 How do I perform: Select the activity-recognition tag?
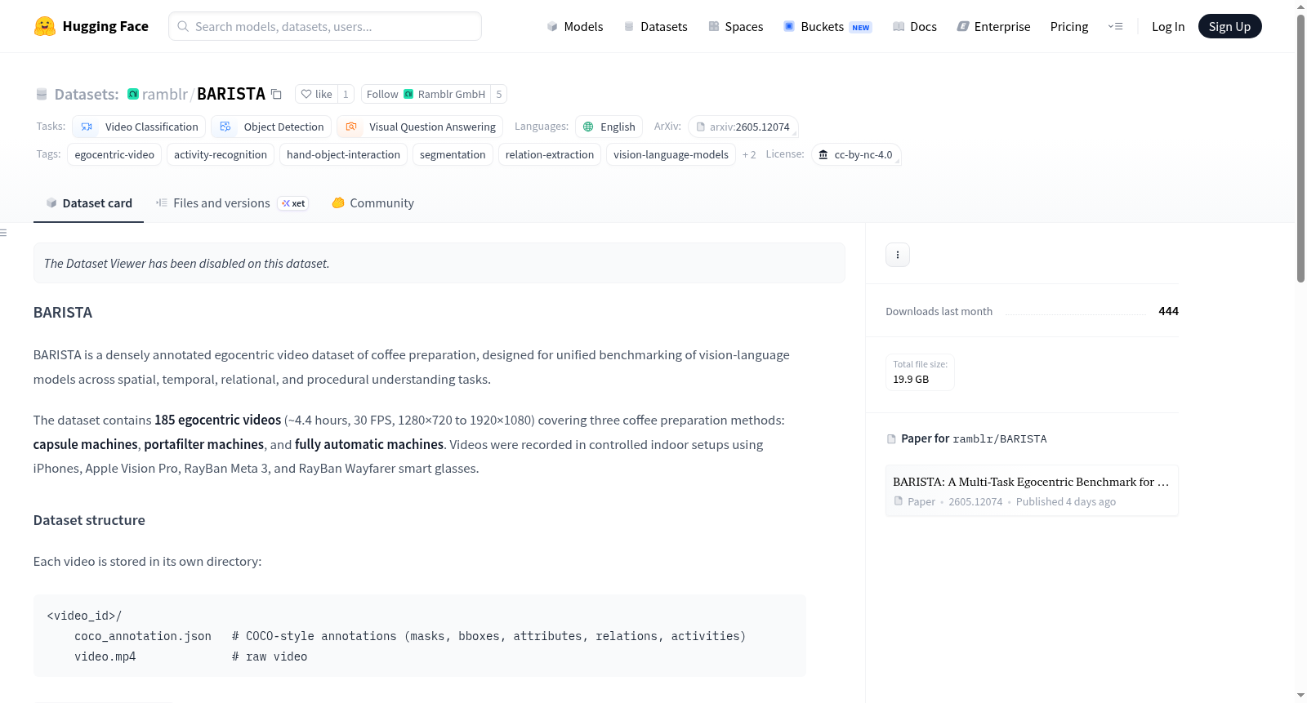[x=221, y=154]
